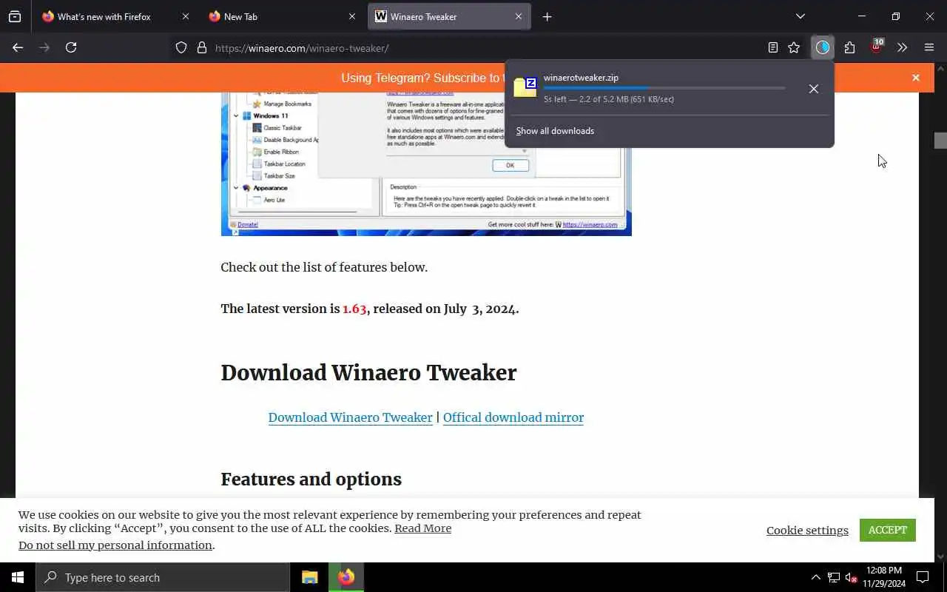Close the Winaero Tweaker tab
947x592 pixels.
coord(518,16)
